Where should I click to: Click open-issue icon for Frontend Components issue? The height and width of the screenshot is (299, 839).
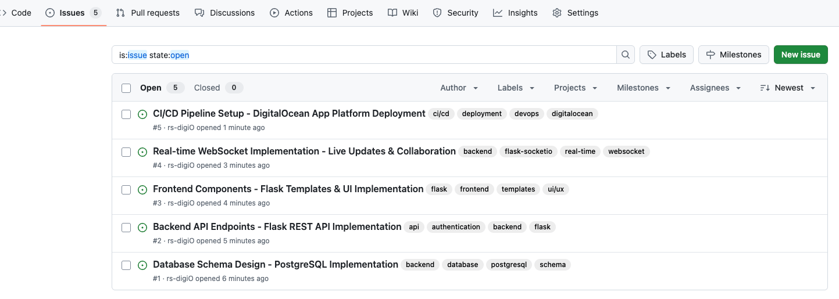coord(142,190)
